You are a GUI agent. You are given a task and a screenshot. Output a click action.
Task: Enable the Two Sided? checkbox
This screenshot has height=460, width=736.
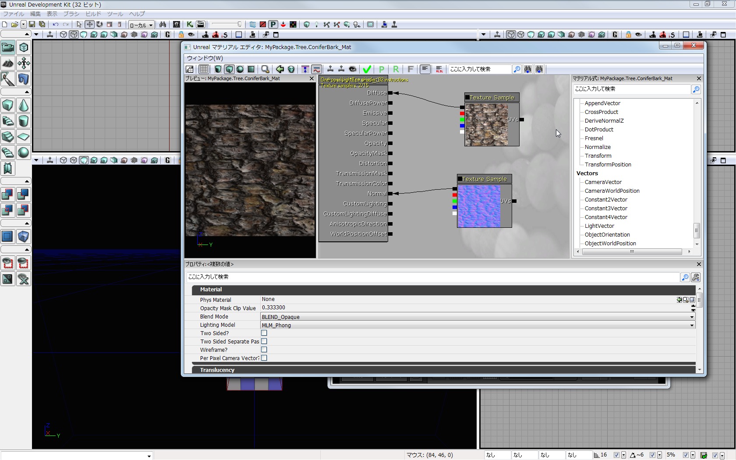pos(264,333)
